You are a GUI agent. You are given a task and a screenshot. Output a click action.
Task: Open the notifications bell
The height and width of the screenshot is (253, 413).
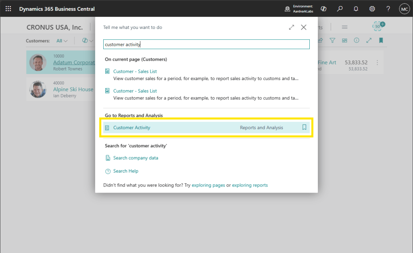click(356, 8)
